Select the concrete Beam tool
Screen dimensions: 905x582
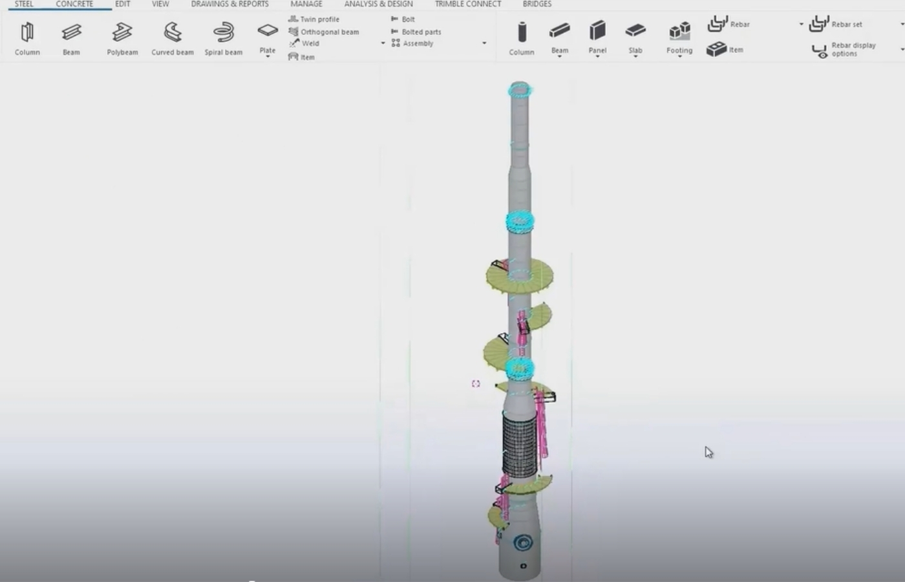pyautogui.click(x=560, y=36)
